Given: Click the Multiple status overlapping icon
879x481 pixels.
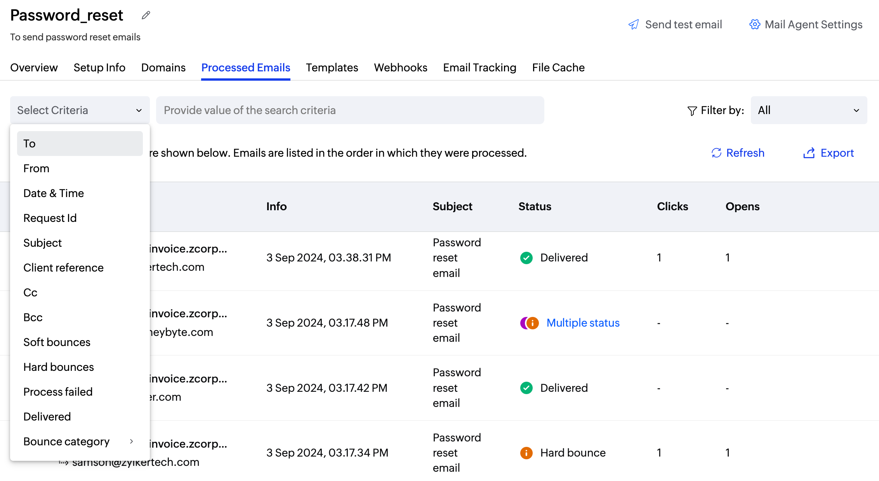Looking at the screenshot, I should click(529, 323).
